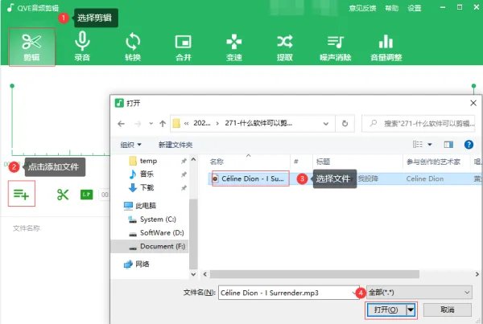
Task: Click the 打开(O) open button
Action: pyautogui.click(x=386, y=310)
